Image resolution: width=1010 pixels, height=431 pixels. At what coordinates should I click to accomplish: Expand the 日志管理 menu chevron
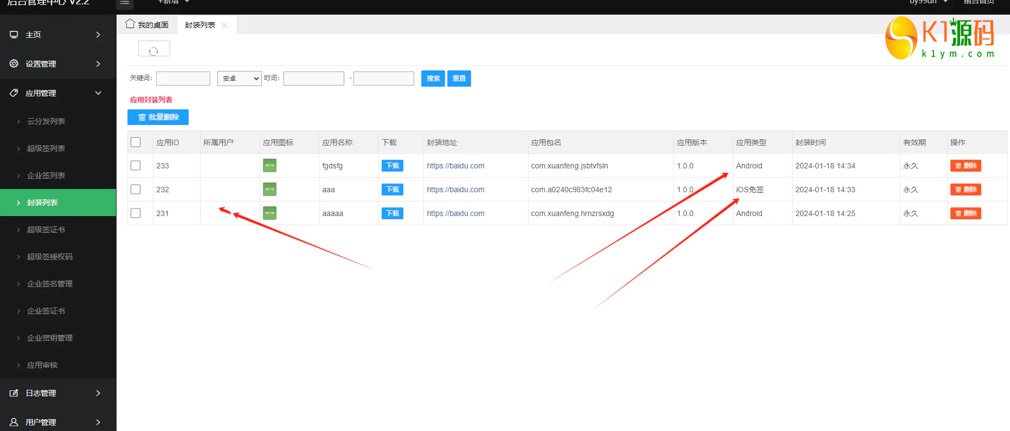pyautogui.click(x=98, y=393)
